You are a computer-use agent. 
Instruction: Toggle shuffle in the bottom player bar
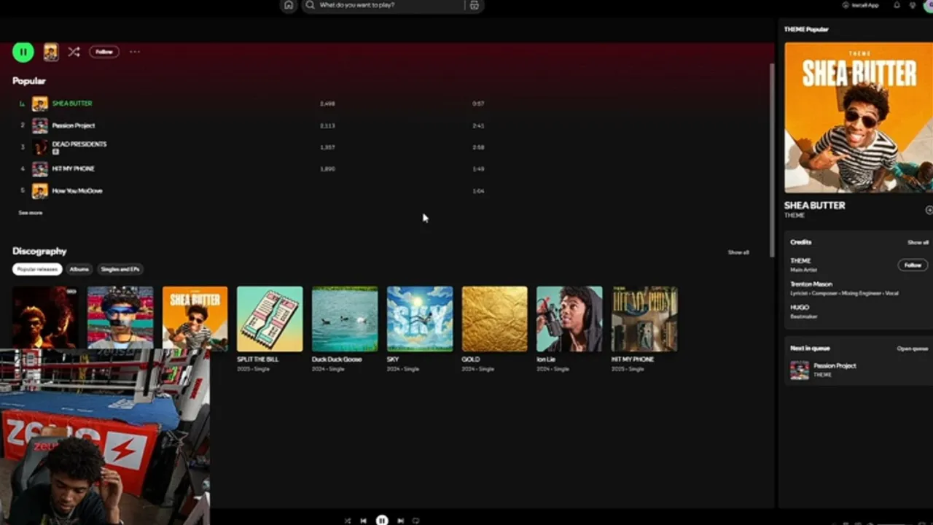(x=348, y=521)
